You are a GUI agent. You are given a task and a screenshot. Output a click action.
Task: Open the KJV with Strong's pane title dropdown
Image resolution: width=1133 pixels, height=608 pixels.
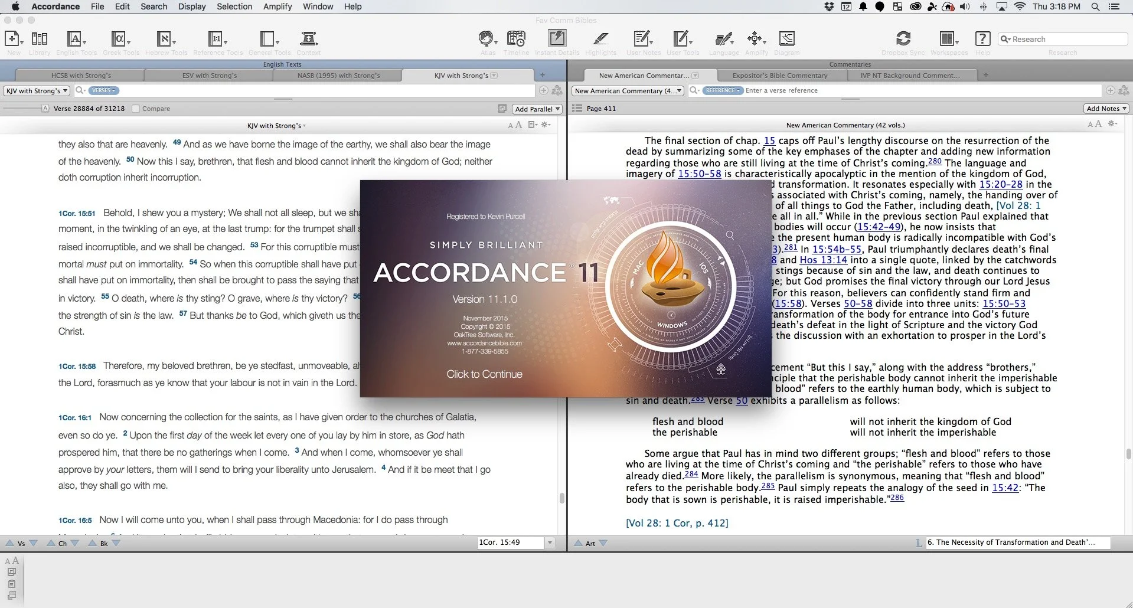click(276, 126)
